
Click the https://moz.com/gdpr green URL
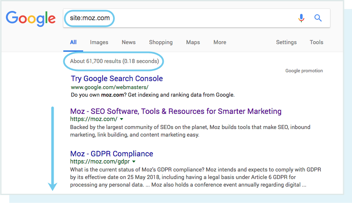(100, 161)
